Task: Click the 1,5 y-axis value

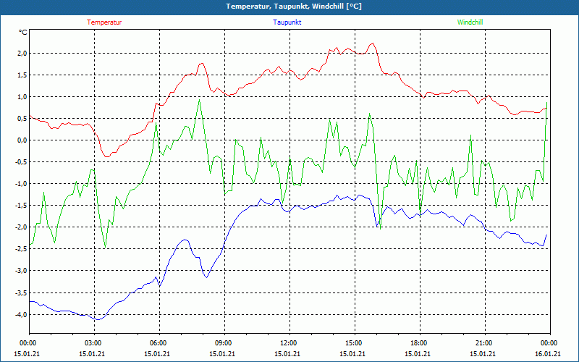Action: [x=22, y=75]
